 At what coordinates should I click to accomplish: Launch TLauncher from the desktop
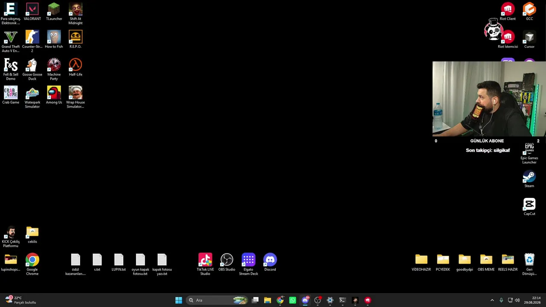[x=54, y=12]
